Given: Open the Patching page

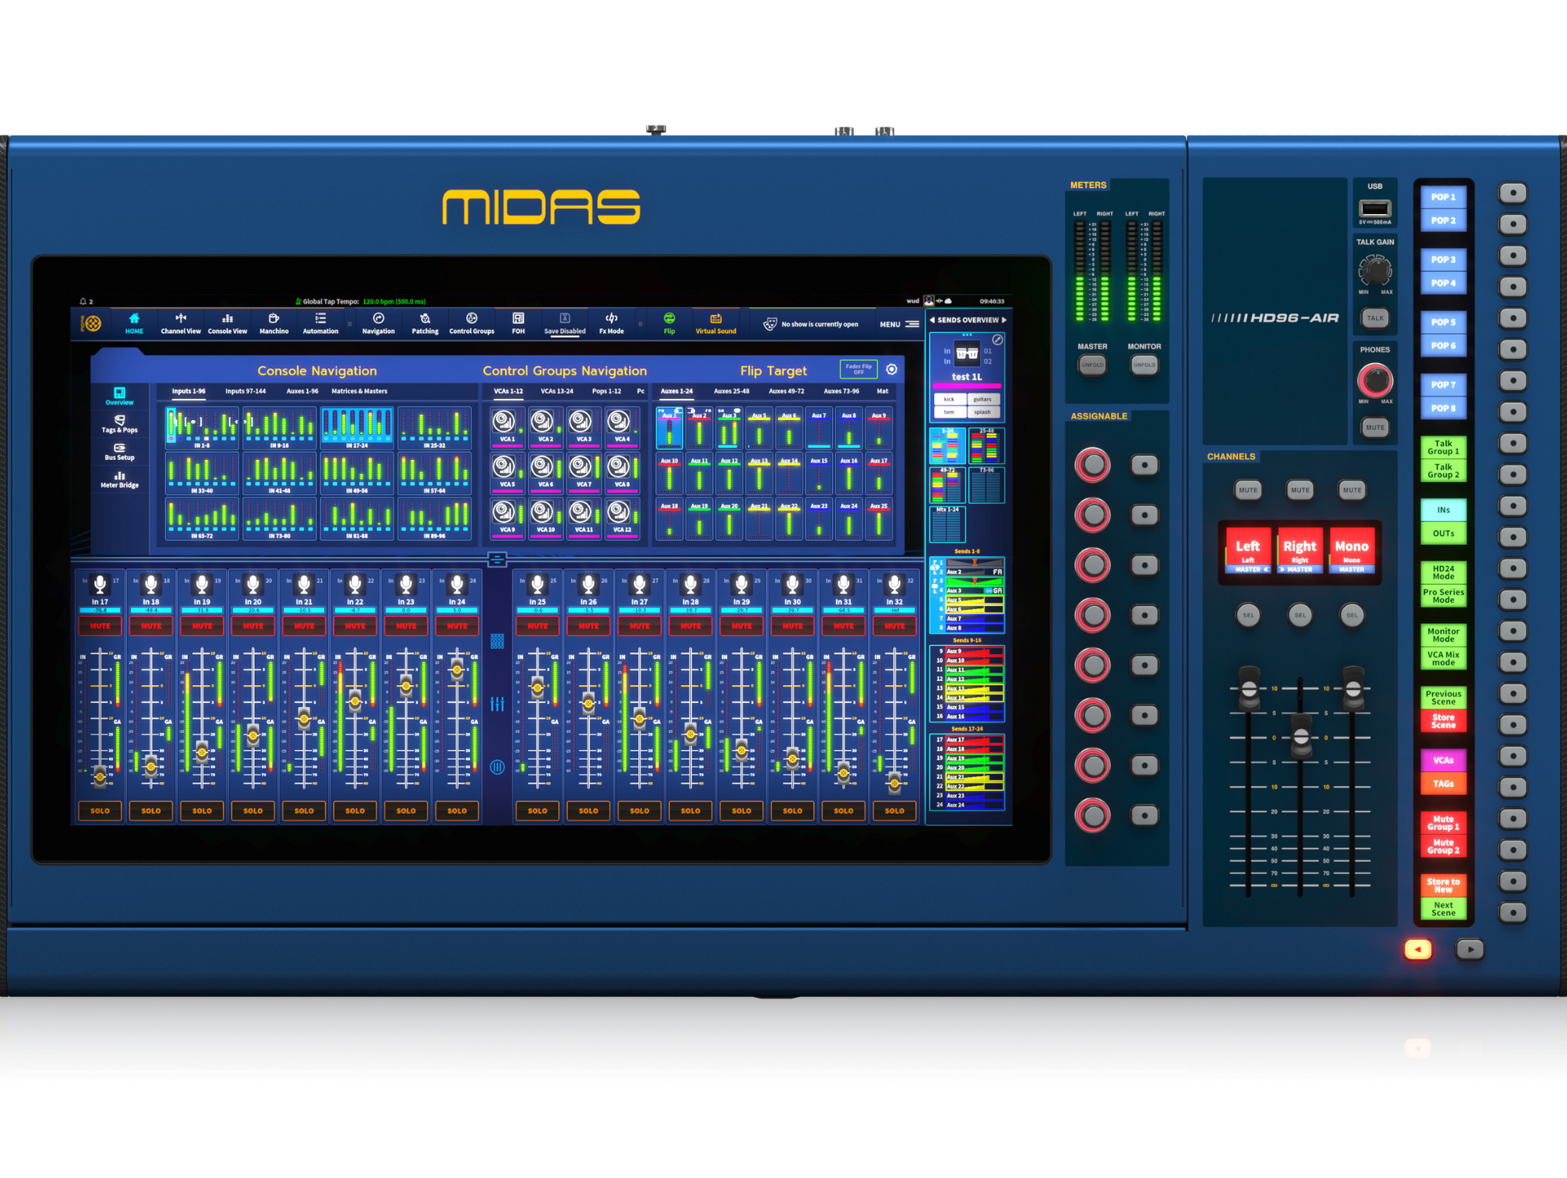Looking at the screenshot, I should pos(425,322).
